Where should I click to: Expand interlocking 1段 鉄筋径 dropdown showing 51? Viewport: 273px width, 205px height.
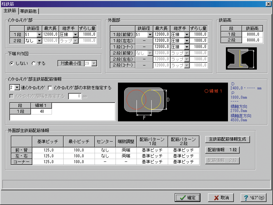click(x=39, y=35)
